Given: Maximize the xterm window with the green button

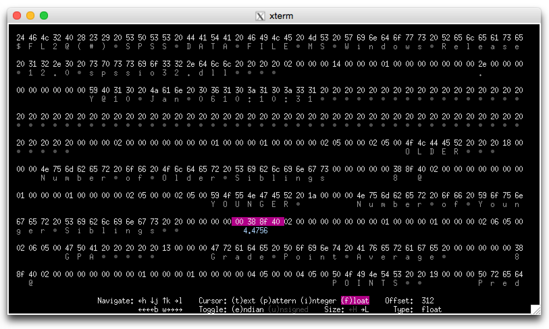Looking at the screenshot, I should point(44,16).
